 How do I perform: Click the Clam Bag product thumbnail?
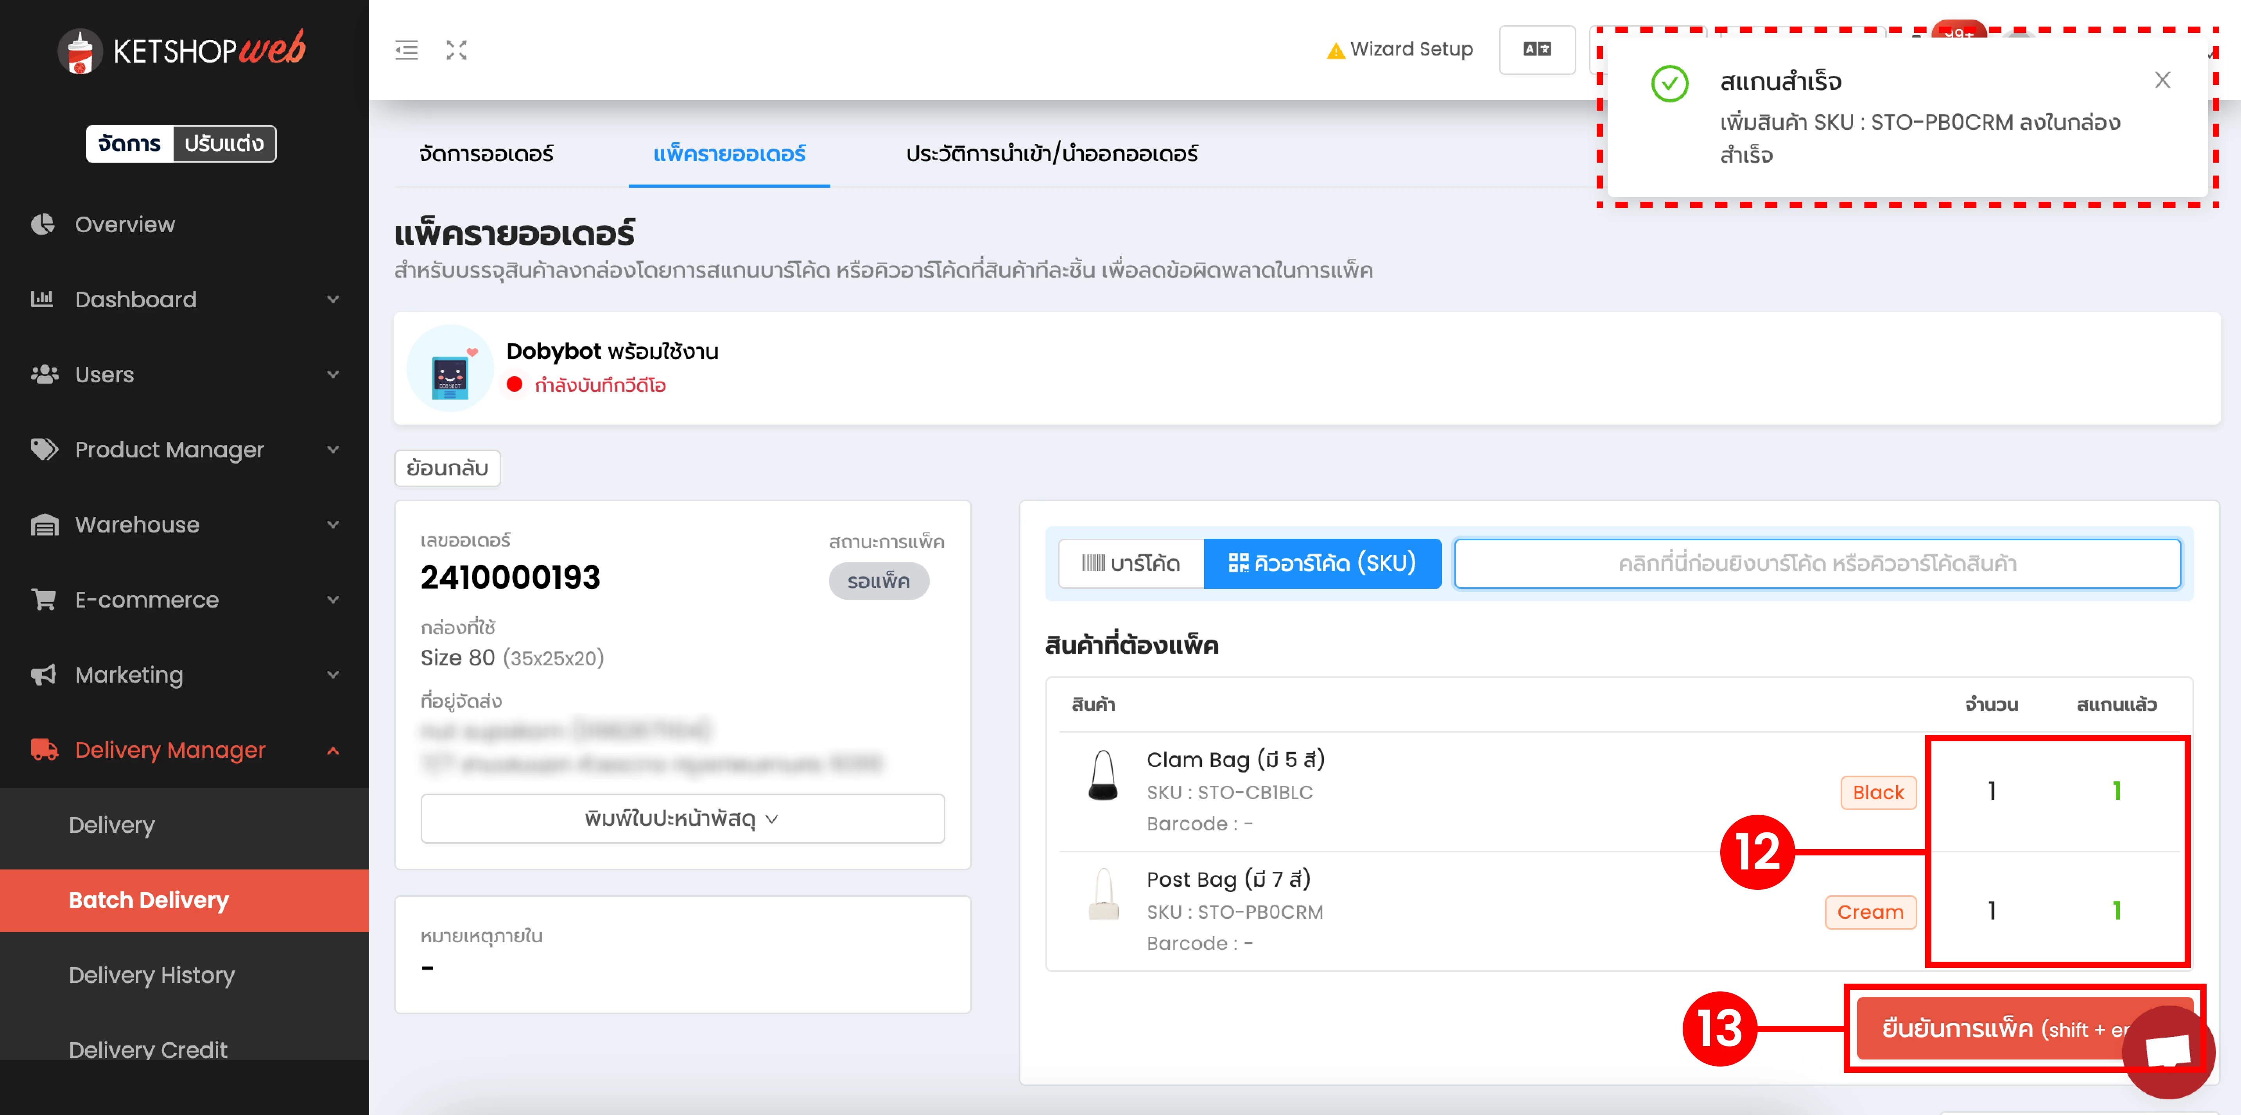click(1103, 774)
